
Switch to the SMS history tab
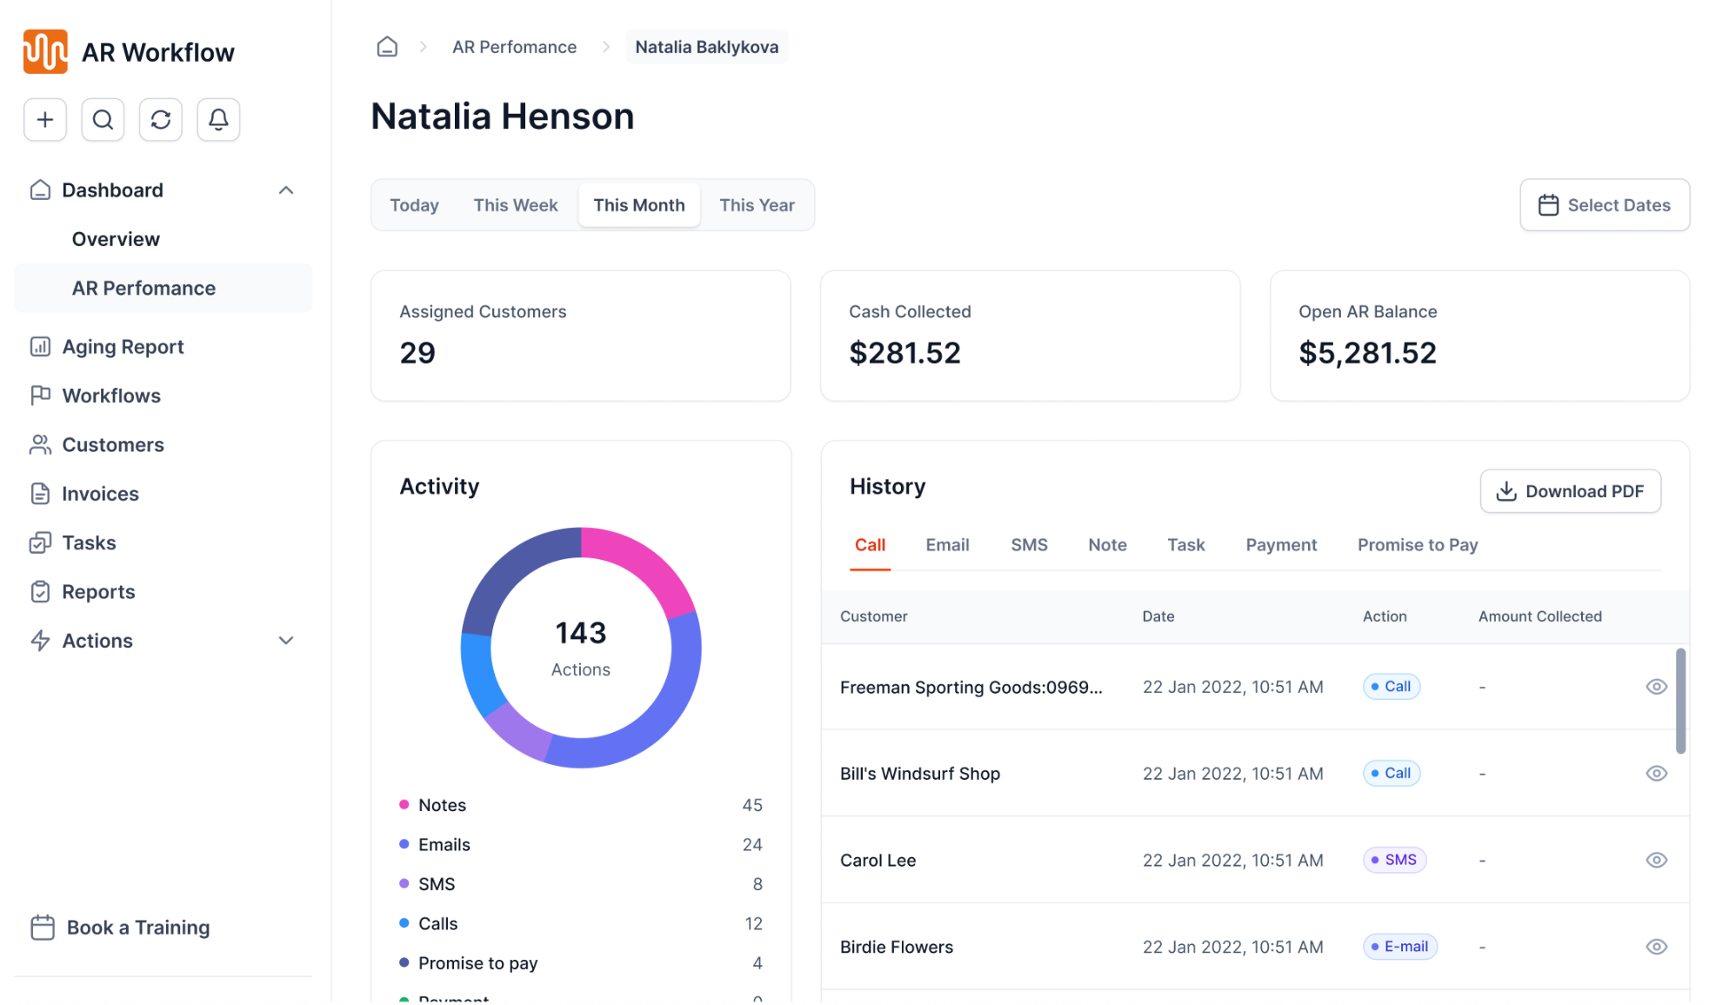coord(1029,545)
